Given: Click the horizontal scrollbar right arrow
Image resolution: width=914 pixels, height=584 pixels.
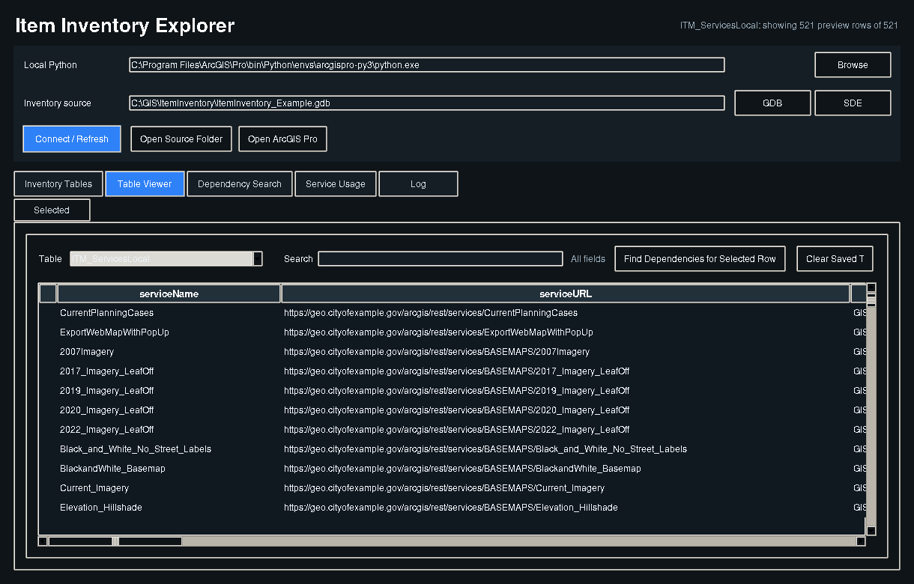Looking at the screenshot, I should (x=861, y=541).
